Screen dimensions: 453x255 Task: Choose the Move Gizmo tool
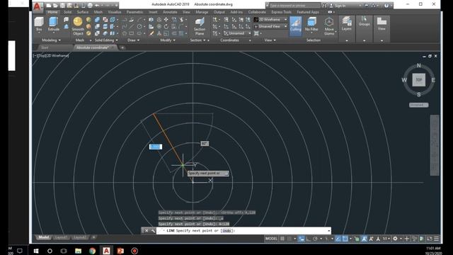tap(328, 26)
